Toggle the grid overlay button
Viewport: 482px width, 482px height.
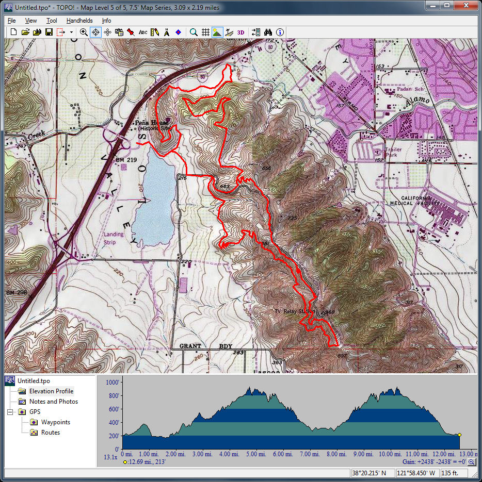coord(205,32)
